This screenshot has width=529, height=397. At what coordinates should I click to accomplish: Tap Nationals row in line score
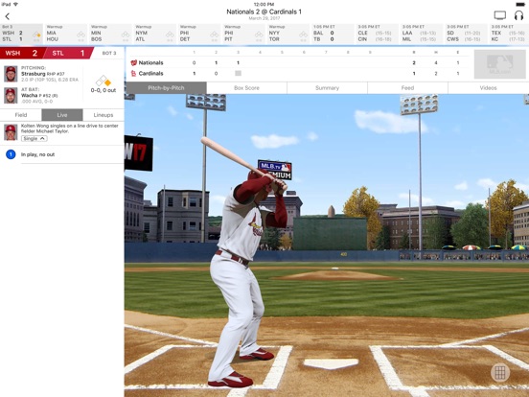tap(298, 62)
